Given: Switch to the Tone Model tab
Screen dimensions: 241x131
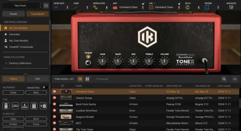Looking at the screenshot, I should point(38,14).
